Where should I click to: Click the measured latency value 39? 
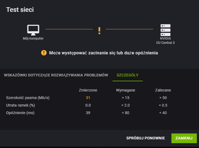coord(88,113)
